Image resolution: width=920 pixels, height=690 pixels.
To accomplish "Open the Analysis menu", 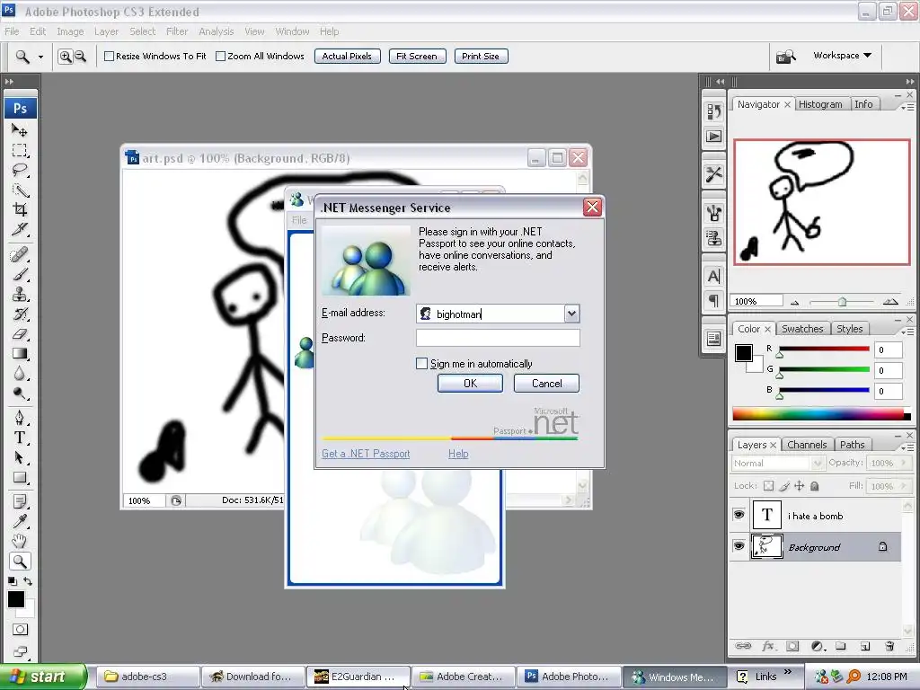I will pos(216,31).
